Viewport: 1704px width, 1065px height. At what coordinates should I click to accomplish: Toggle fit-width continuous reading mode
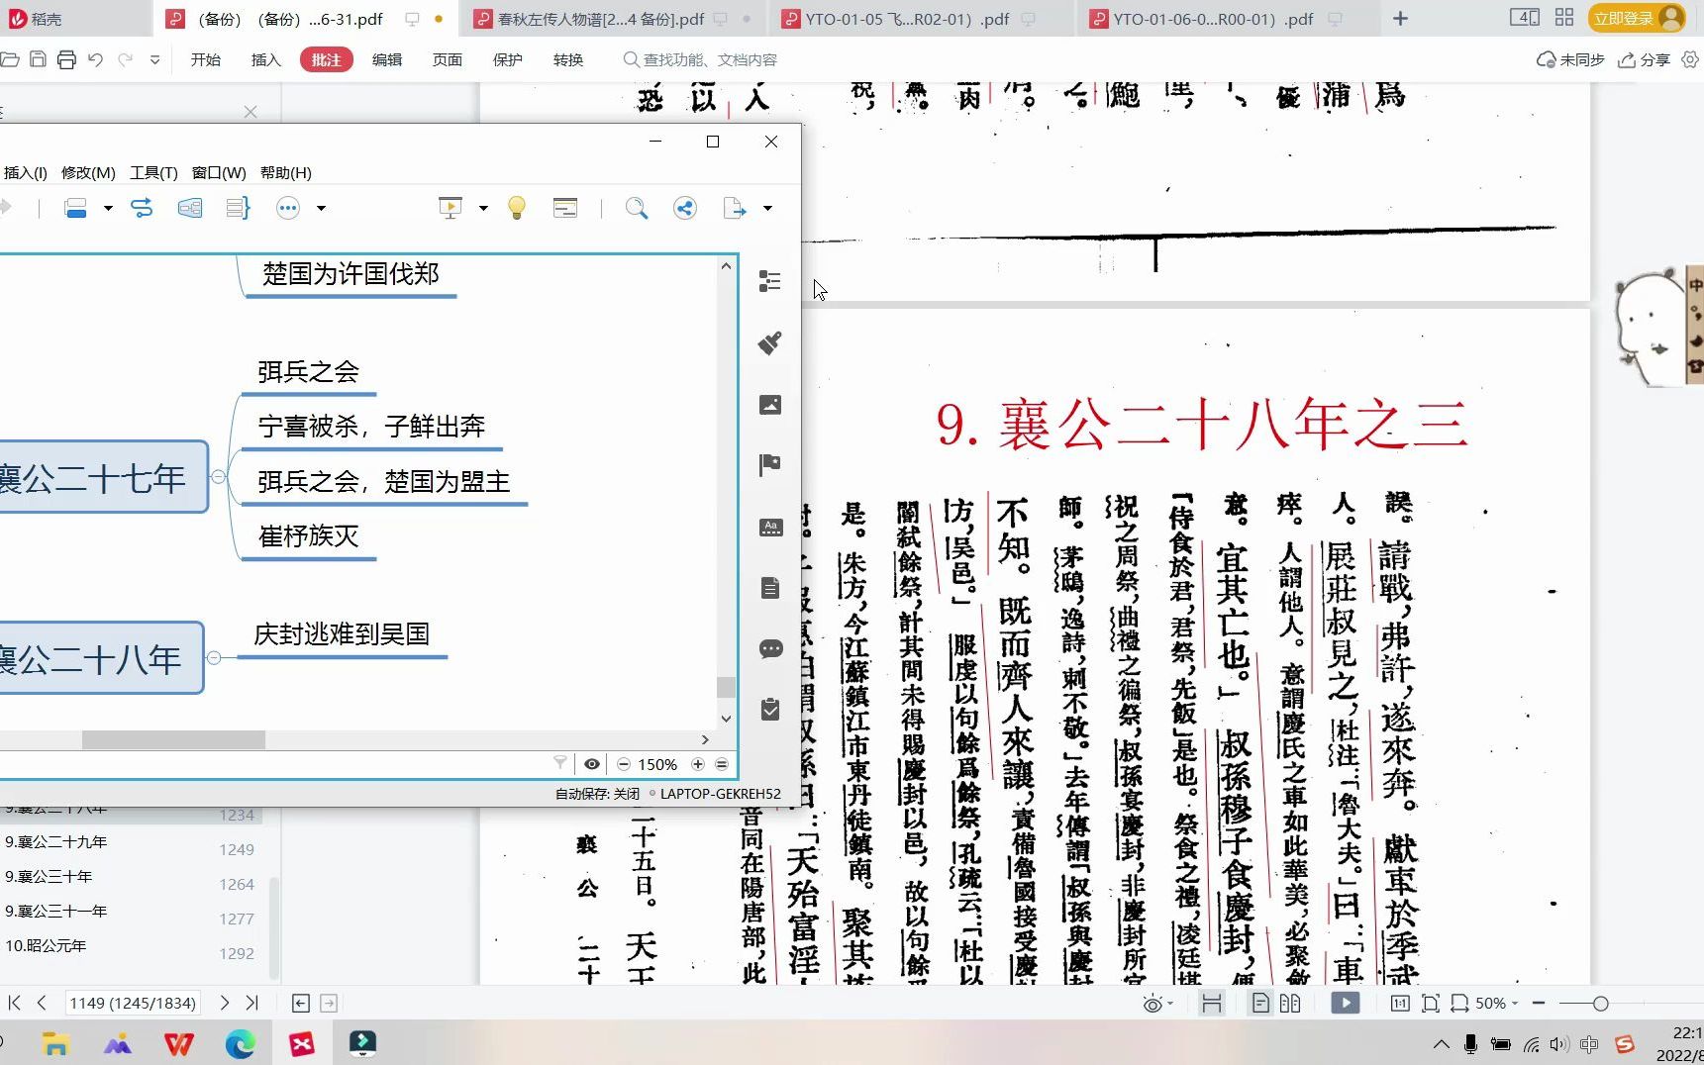coord(1211,1004)
